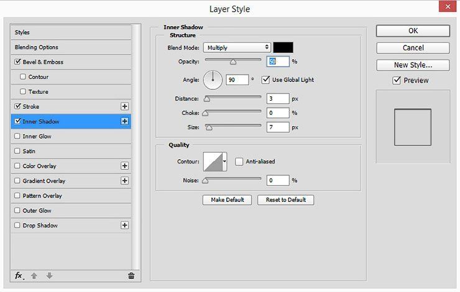
Task: Enable the Gradient Overlay checkbox
Action: click(17, 181)
